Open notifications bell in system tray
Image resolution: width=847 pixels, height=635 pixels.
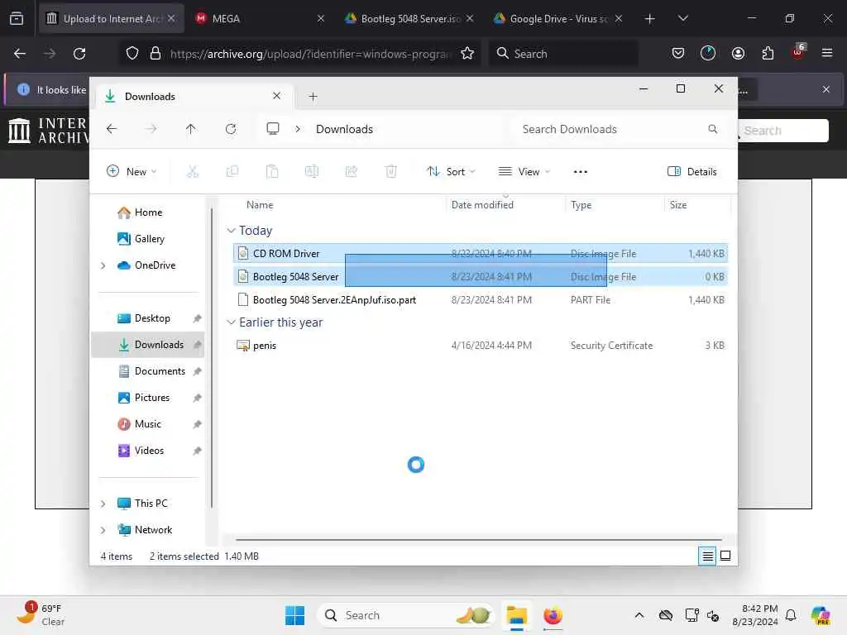pos(791,615)
